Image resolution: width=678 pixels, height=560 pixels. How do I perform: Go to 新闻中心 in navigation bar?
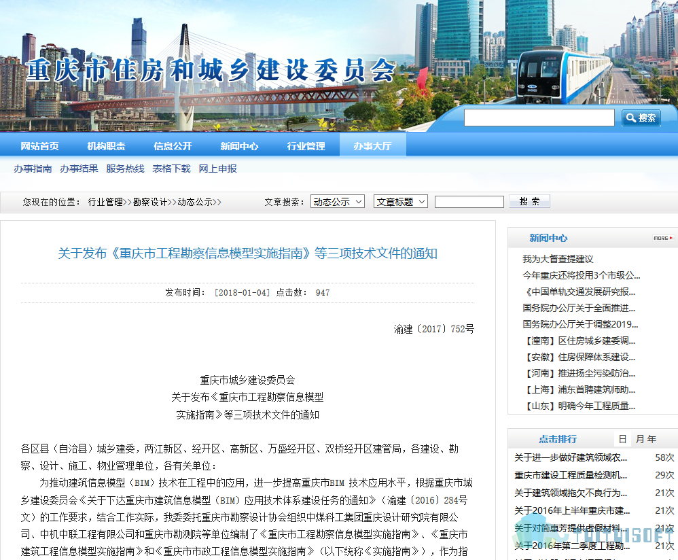point(240,146)
